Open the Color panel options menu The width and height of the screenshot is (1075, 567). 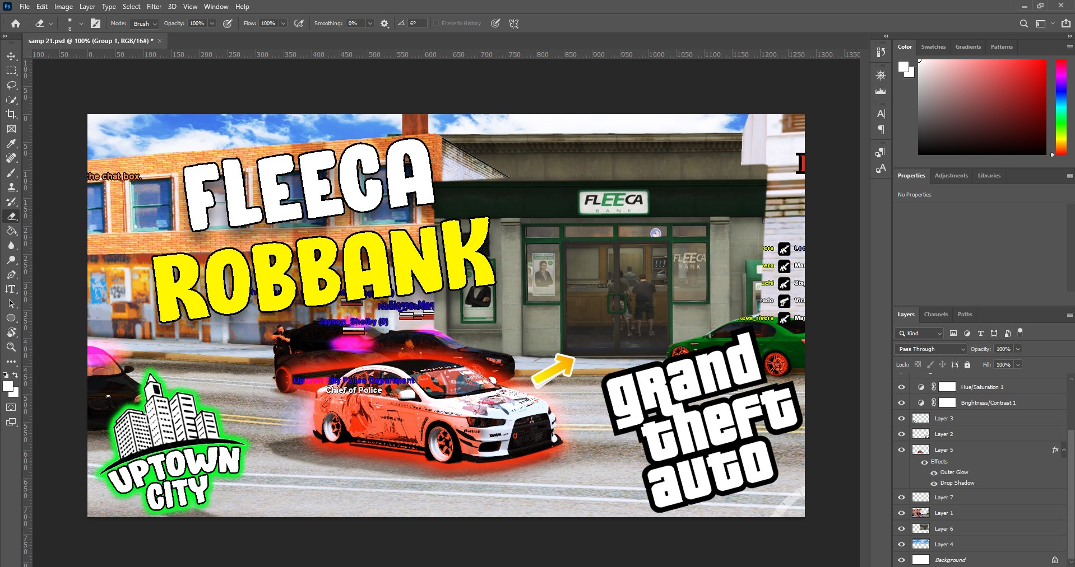(1069, 48)
